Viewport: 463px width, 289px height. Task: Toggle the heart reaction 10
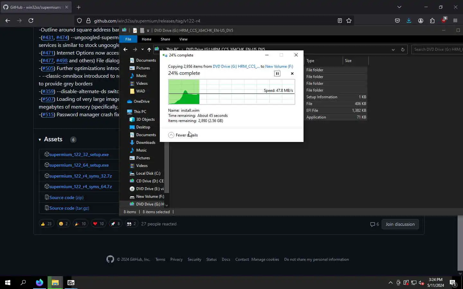pos(98,224)
